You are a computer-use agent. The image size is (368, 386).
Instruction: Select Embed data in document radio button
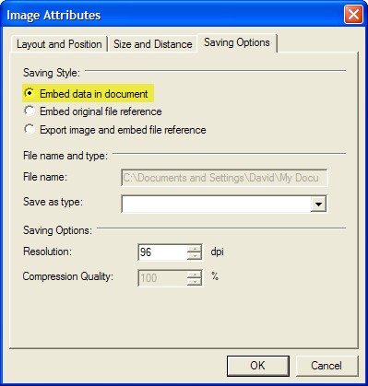[30, 93]
